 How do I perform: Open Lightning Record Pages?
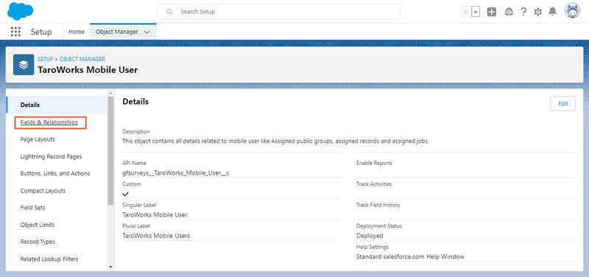(x=51, y=156)
